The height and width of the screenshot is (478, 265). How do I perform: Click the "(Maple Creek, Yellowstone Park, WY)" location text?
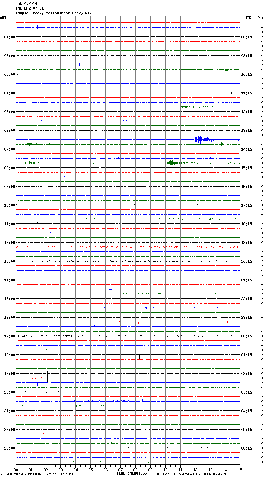pyautogui.click(x=54, y=13)
